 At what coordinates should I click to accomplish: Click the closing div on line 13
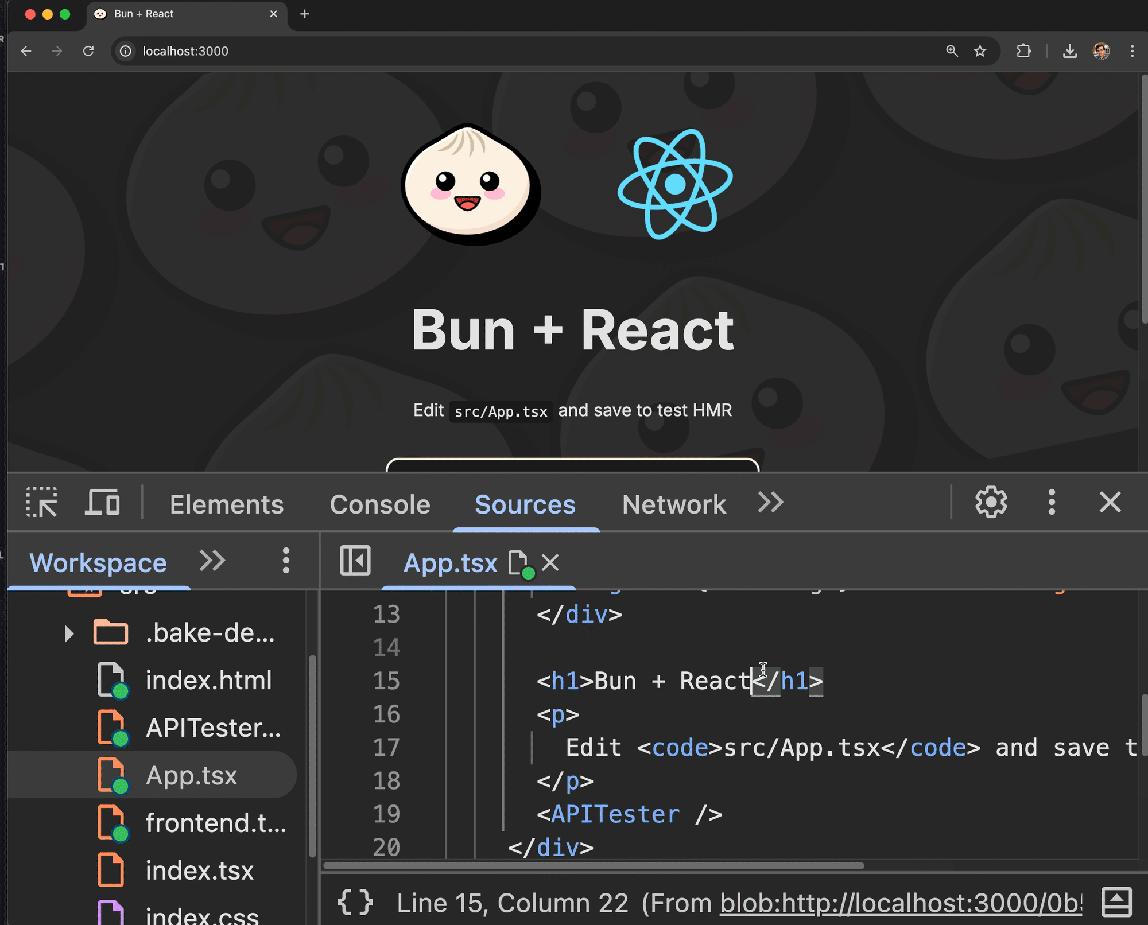[579, 615]
